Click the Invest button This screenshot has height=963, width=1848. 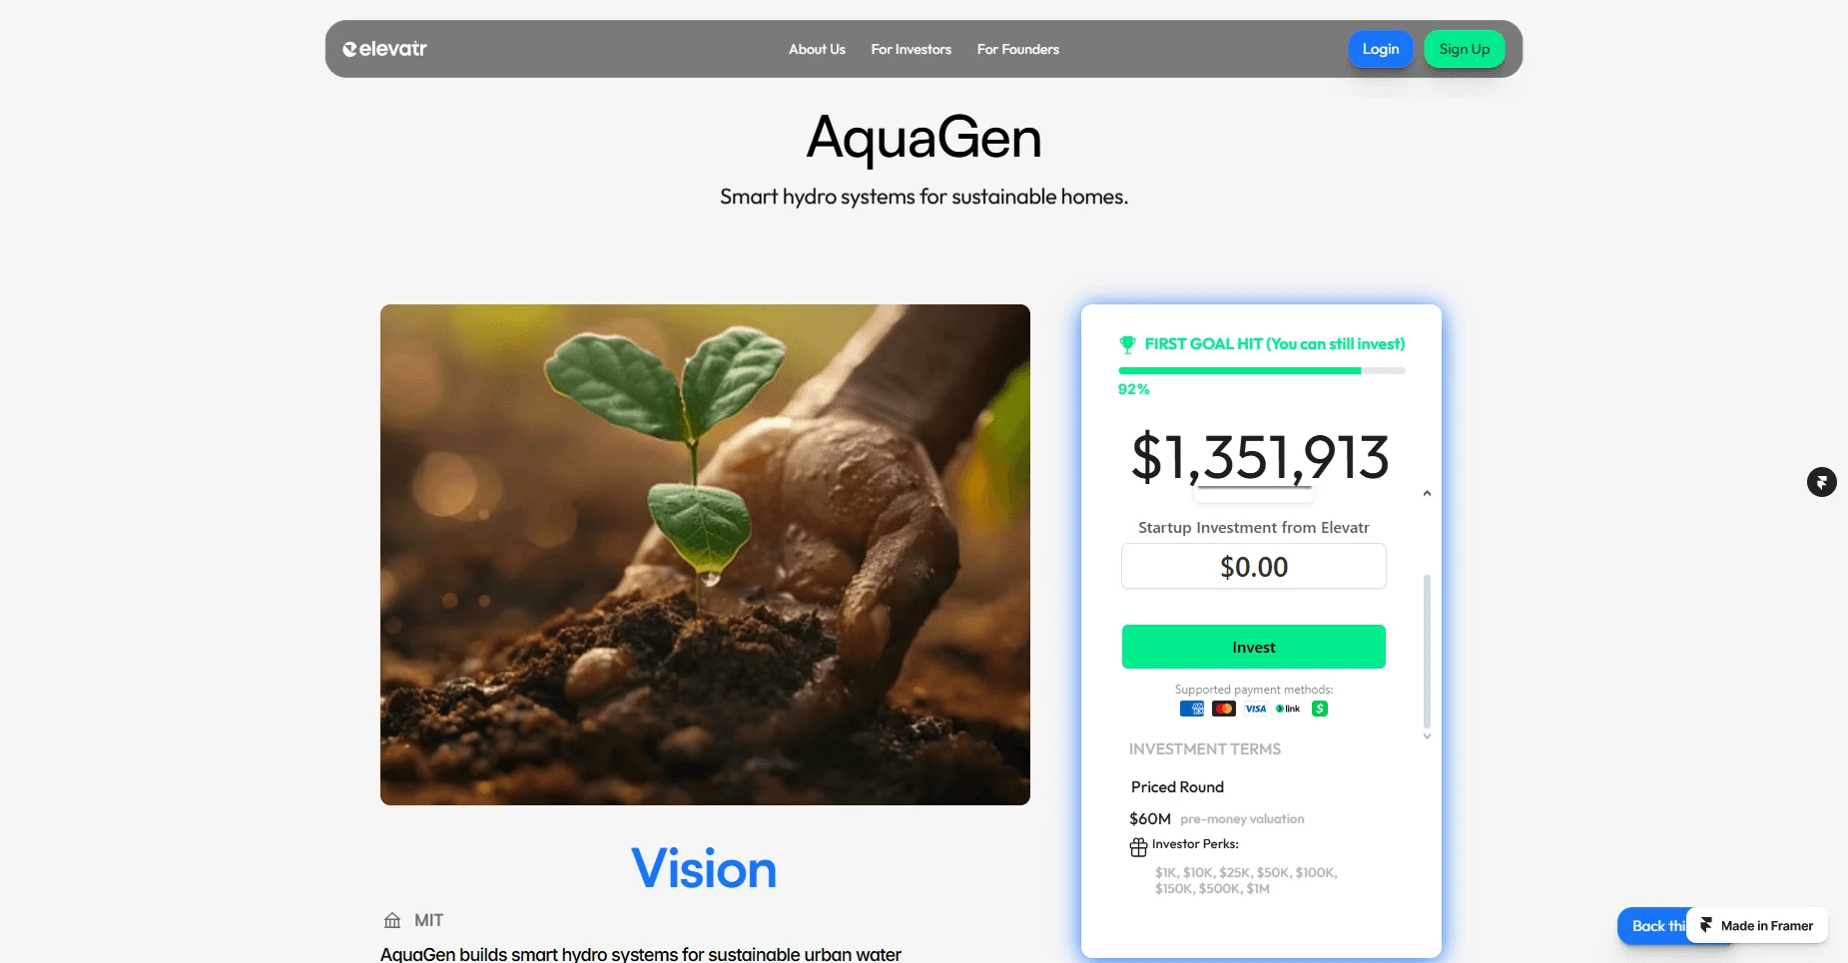tap(1253, 647)
